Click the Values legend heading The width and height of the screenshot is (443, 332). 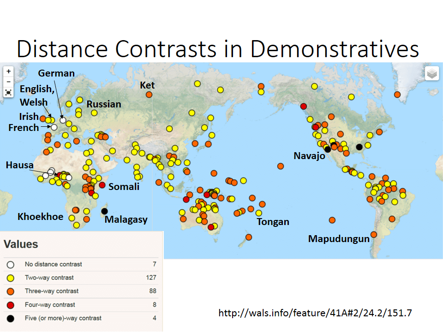(x=21, y=244)
